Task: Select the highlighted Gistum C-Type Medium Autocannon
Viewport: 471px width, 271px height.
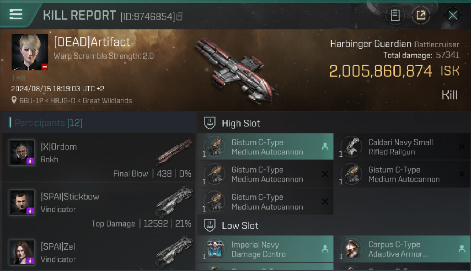Action: (266, 147)
